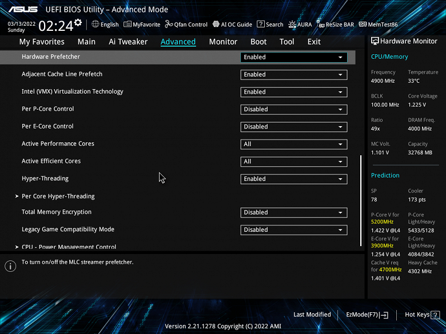Click the Prediction heading
This screenshot has width=446, height=334.
[x=385, y=175]
